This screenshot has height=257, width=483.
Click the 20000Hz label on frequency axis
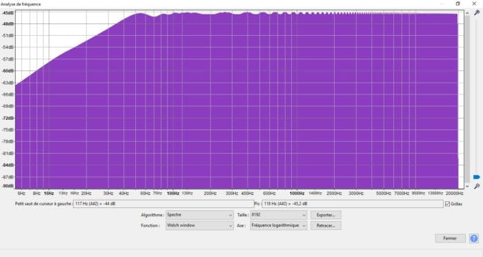pyautogui.click(x=455, y=194)
